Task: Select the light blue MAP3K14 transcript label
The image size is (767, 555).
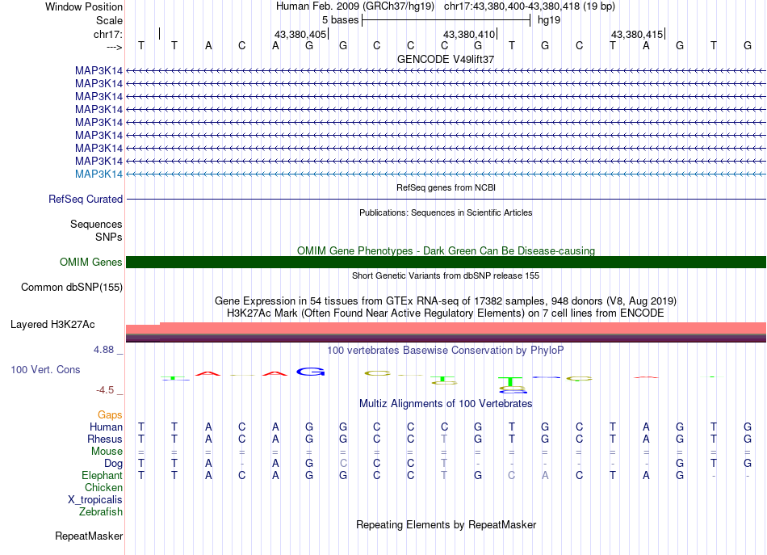Action: [x=98, y=174]
